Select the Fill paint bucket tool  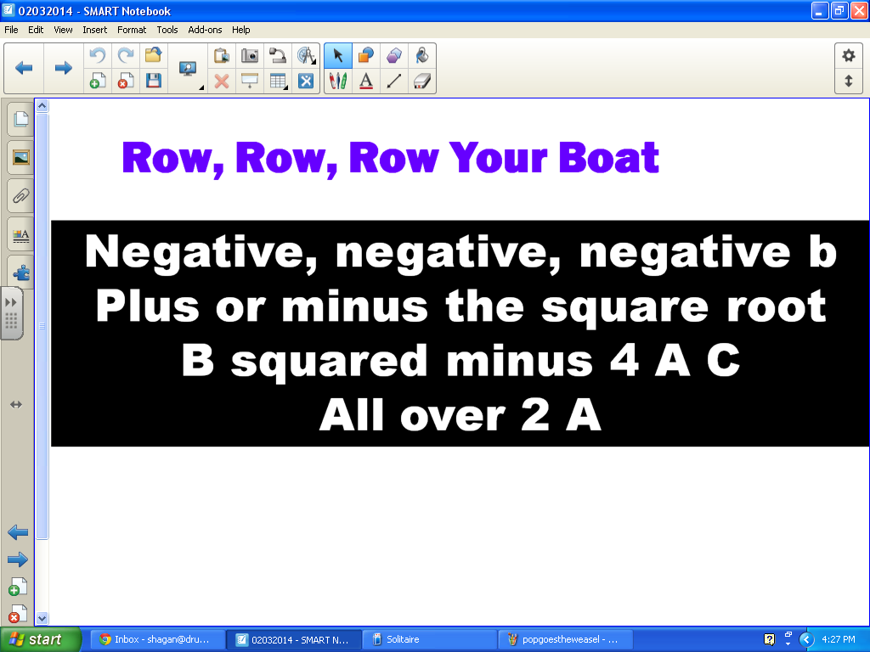tap(421, 55)
